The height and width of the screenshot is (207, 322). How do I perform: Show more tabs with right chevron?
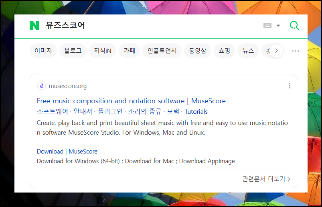coord(276,51)
